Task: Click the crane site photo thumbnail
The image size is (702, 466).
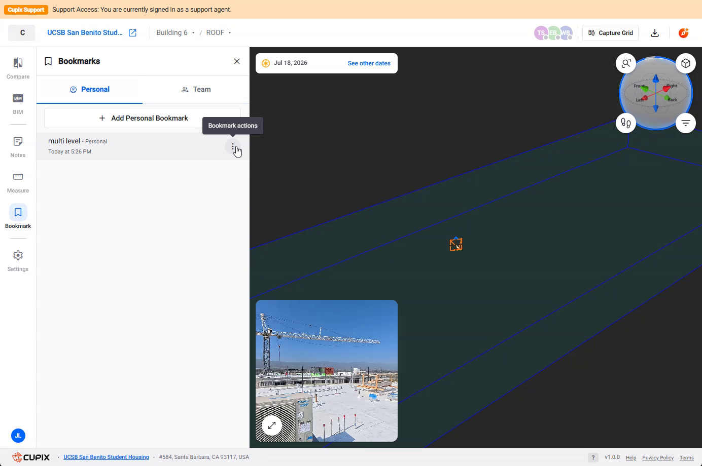Action: coord(327,371)
